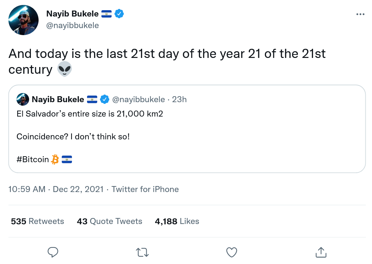View the 43 Quote Tweets
Image resolution: width=372 pixels, height=264 pixels.
click(109, 221)
